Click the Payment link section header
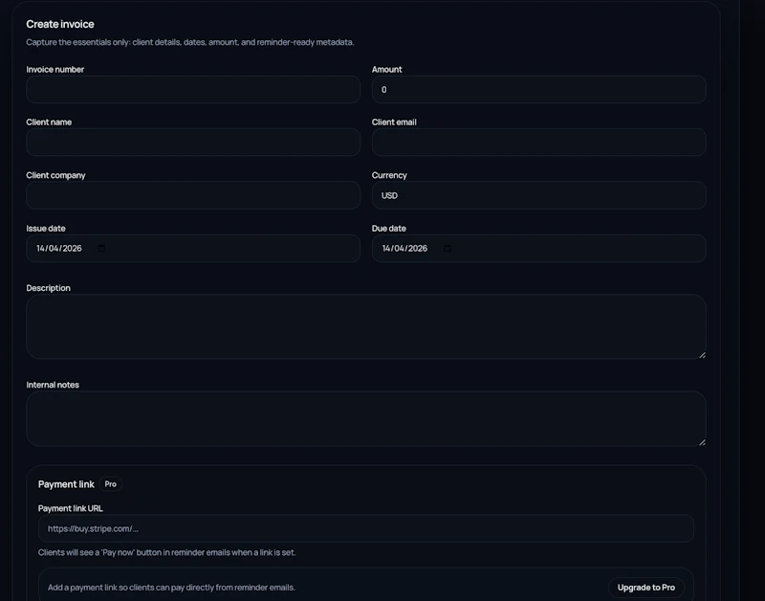Screen dimensions: 765x601 point(66,484)
